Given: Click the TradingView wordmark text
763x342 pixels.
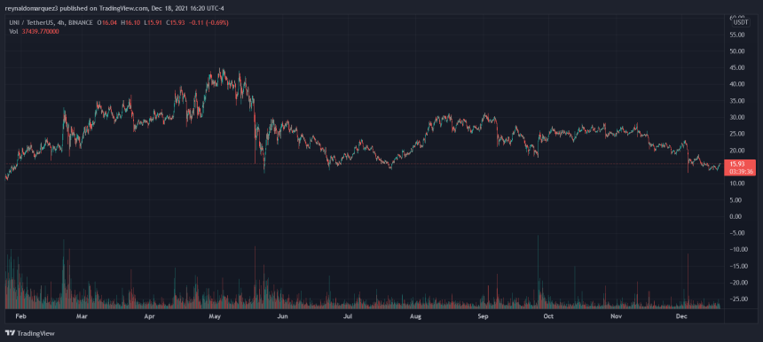Looking at the screenshot, I should click(x=35, y=334).
